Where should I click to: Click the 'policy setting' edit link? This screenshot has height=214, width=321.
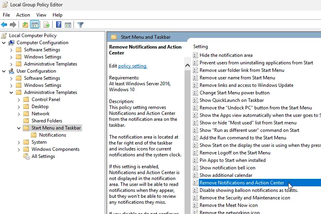click(x=132, y=66)
